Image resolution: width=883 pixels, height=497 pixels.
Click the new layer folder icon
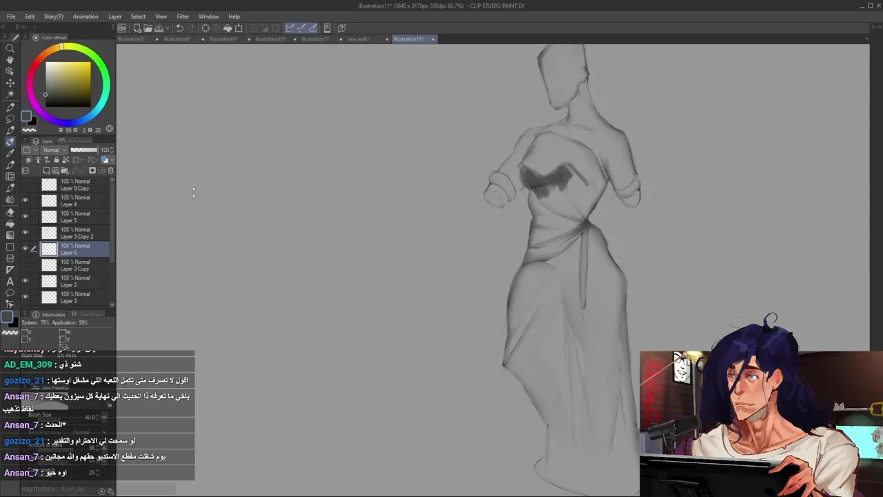[64, 170]
